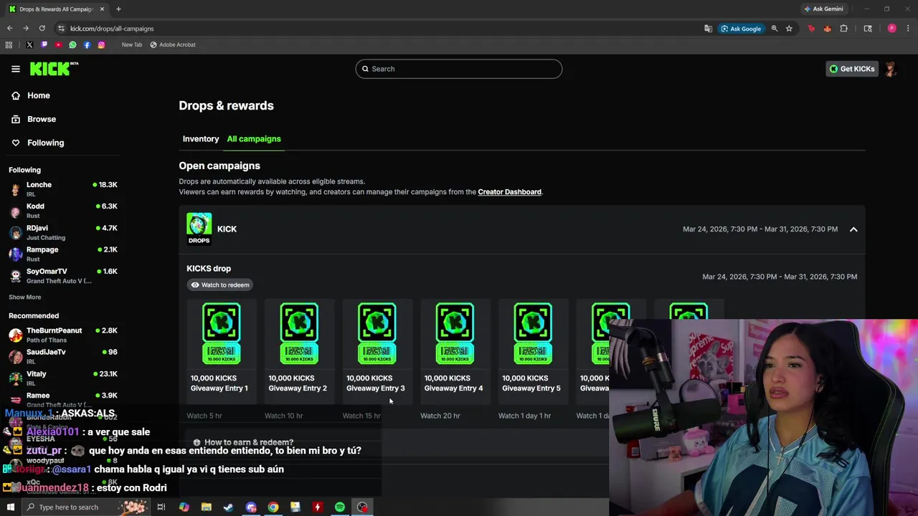
Task: Go to Home in sidebar
Action: tap(39, 95)
